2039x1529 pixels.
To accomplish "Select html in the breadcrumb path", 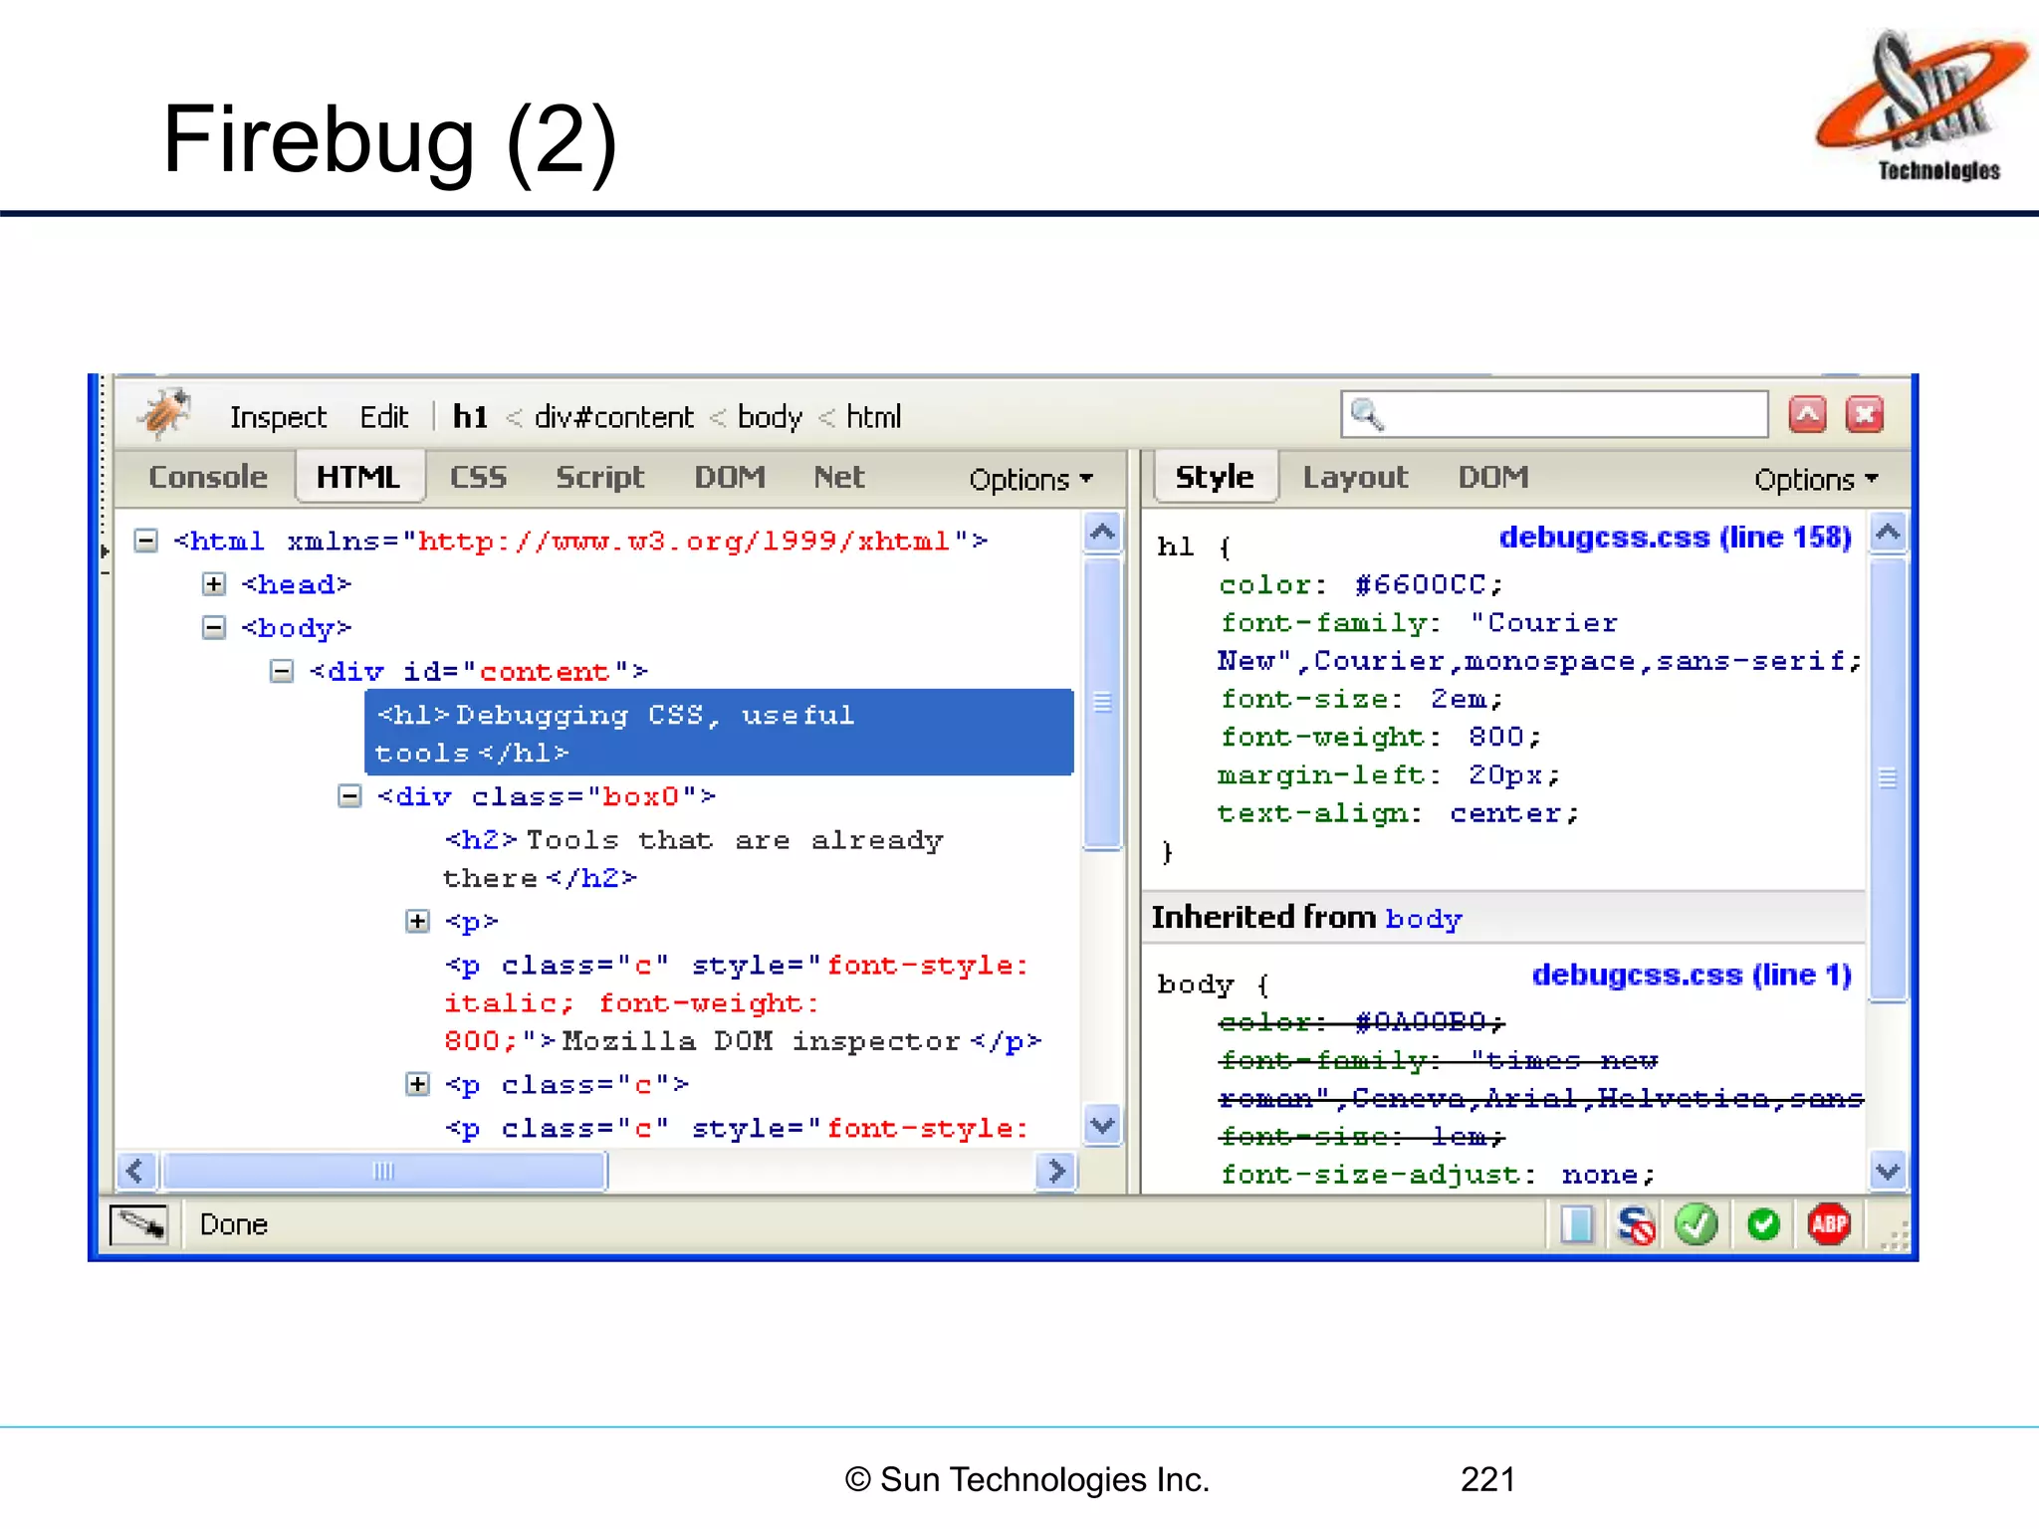I will 873,417.
